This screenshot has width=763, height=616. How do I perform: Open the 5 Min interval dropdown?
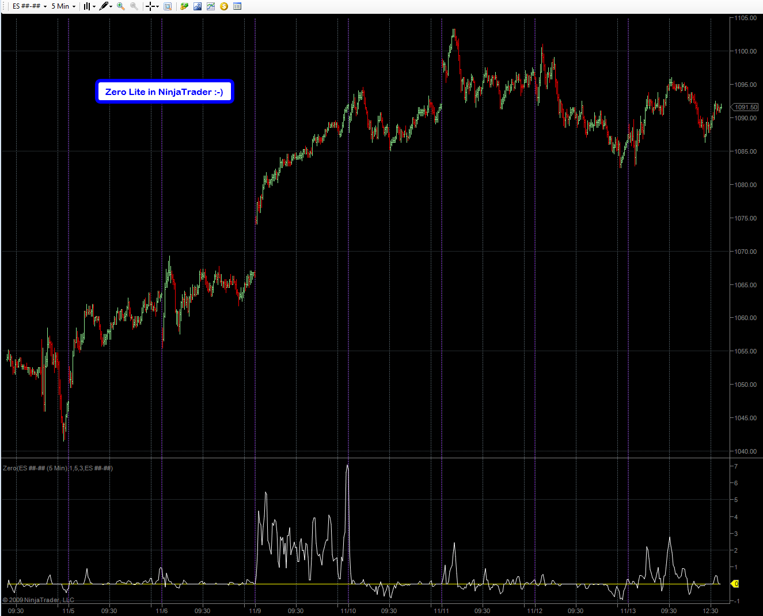click(63, 6)
